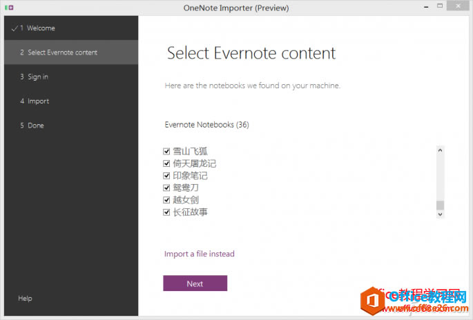This screenshot has height=320, width=473.
Task: Click the 倚天屠龙记 notebook name
Action: coord(195,163)
